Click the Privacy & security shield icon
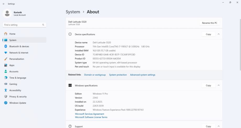241x128 pixels. [6, 97]
